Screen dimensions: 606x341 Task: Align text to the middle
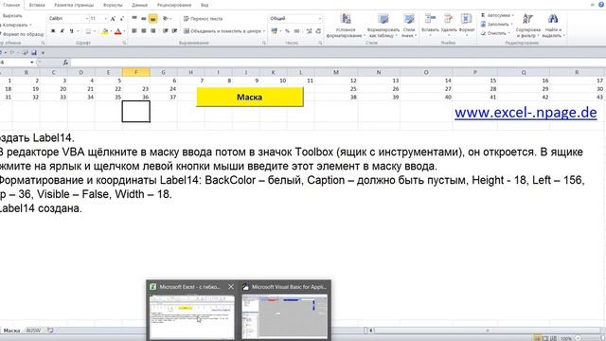tap(143, 19)
